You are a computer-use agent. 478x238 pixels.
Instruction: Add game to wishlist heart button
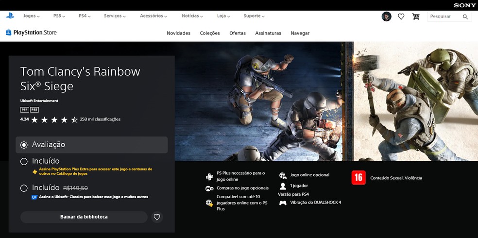pos(157,217)
